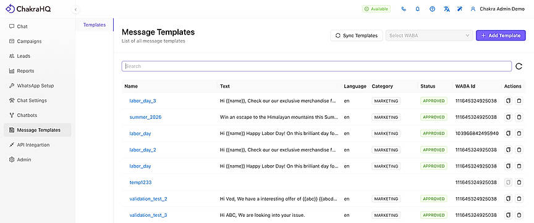Image resolution: width=534 pixels, height=223 pixels.
Task: Open the Admin section
Action: pos(38,160)
